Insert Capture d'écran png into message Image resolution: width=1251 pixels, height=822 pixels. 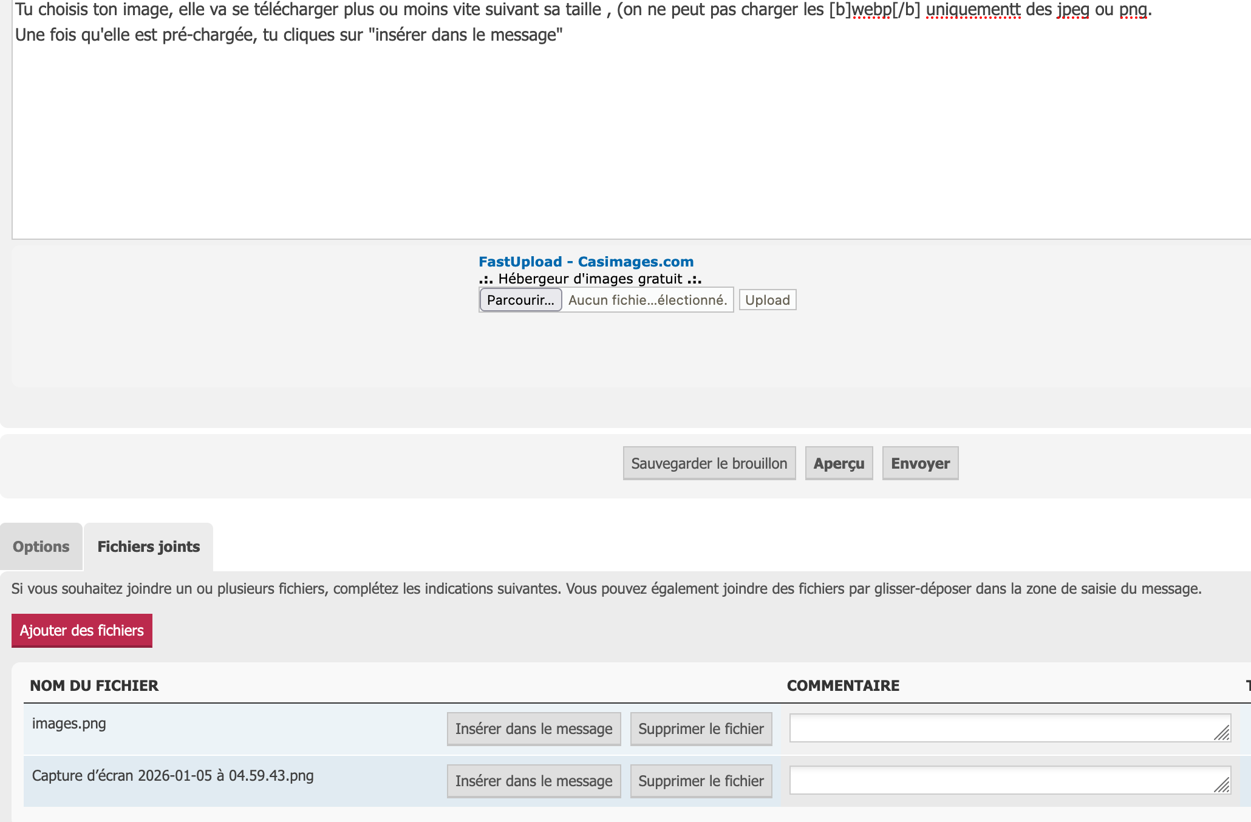pyautogui.click(x=533, y=781)
